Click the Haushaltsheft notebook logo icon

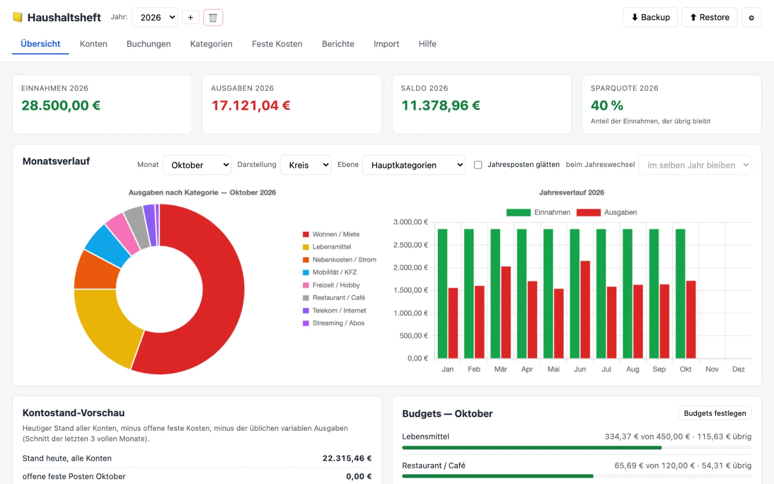(x=18, y=17)
